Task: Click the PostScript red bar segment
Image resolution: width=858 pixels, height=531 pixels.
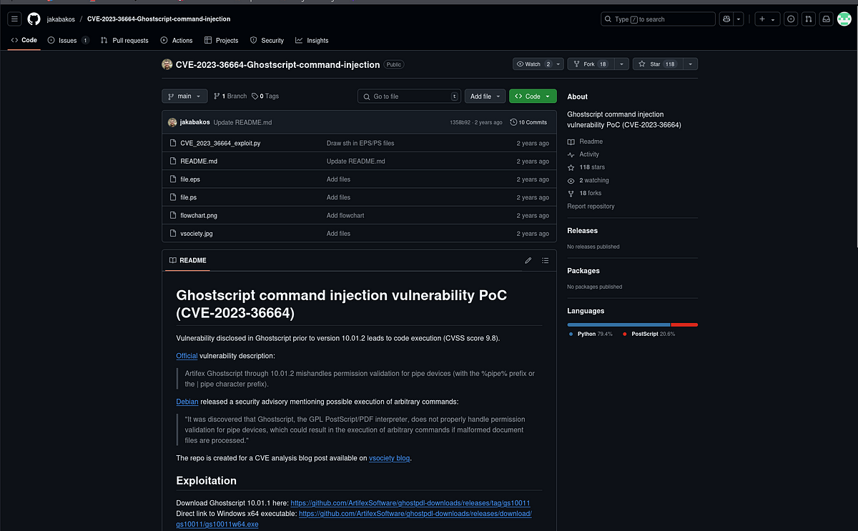Action: [x=684, y=324]
